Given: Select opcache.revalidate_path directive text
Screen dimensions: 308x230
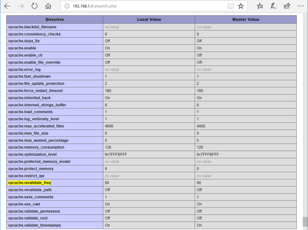Looking at the screenshot, I should click(x=30, y=190).
